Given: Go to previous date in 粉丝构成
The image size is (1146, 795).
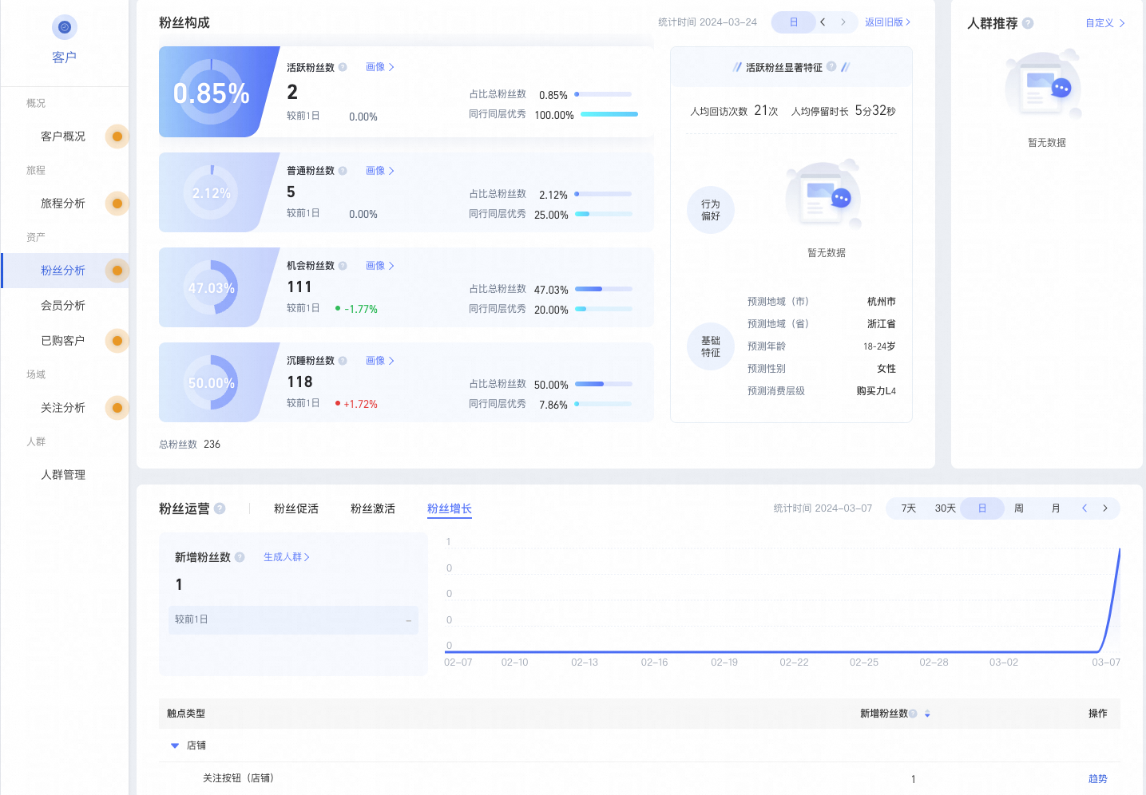Looking at the screenshot, I should 823,22.
